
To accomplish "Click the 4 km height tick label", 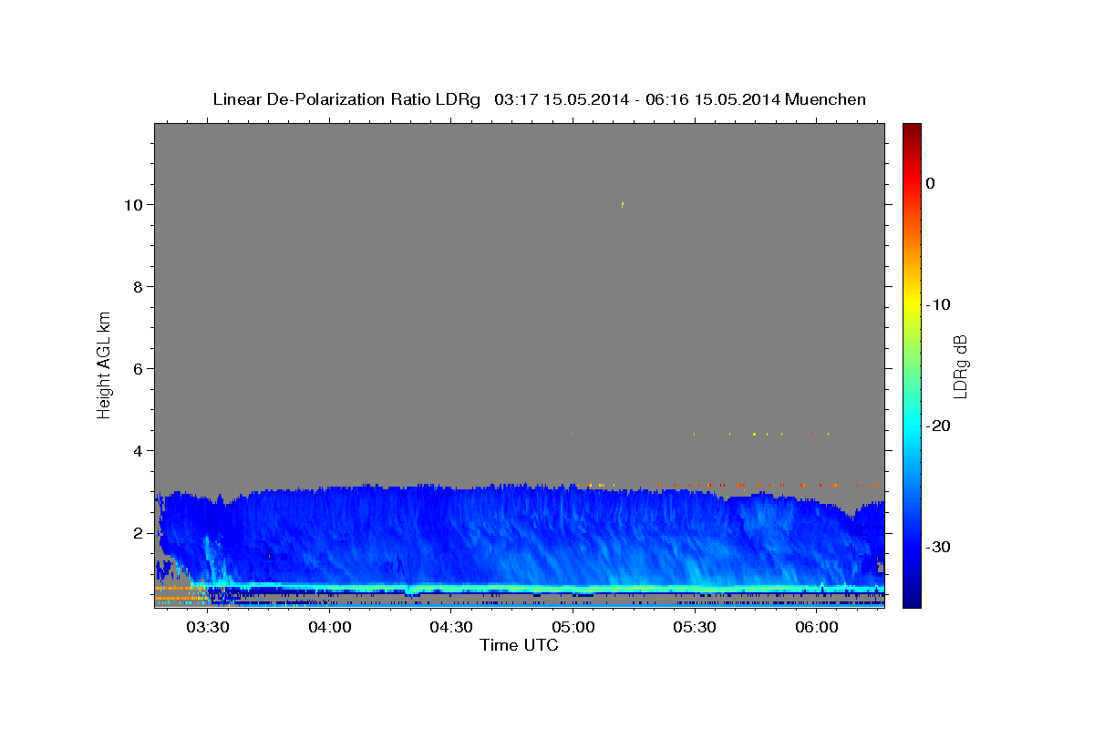I will pyautogui.click(x=138, y=451).
